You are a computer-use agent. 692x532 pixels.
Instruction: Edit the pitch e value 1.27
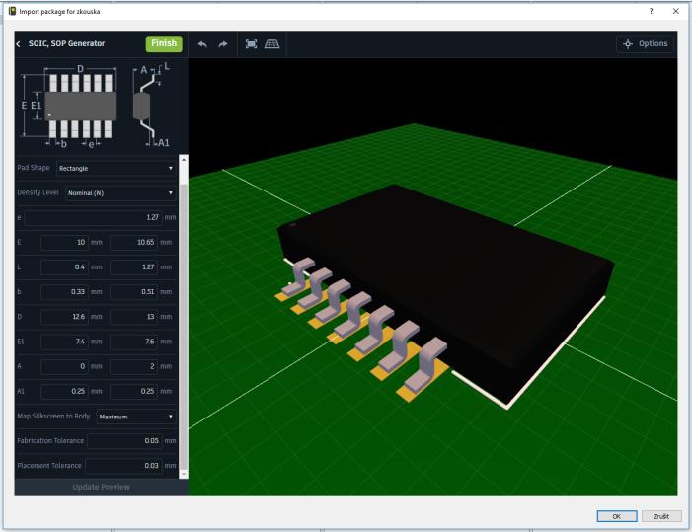pyautogui.click(x=93, y=217)
